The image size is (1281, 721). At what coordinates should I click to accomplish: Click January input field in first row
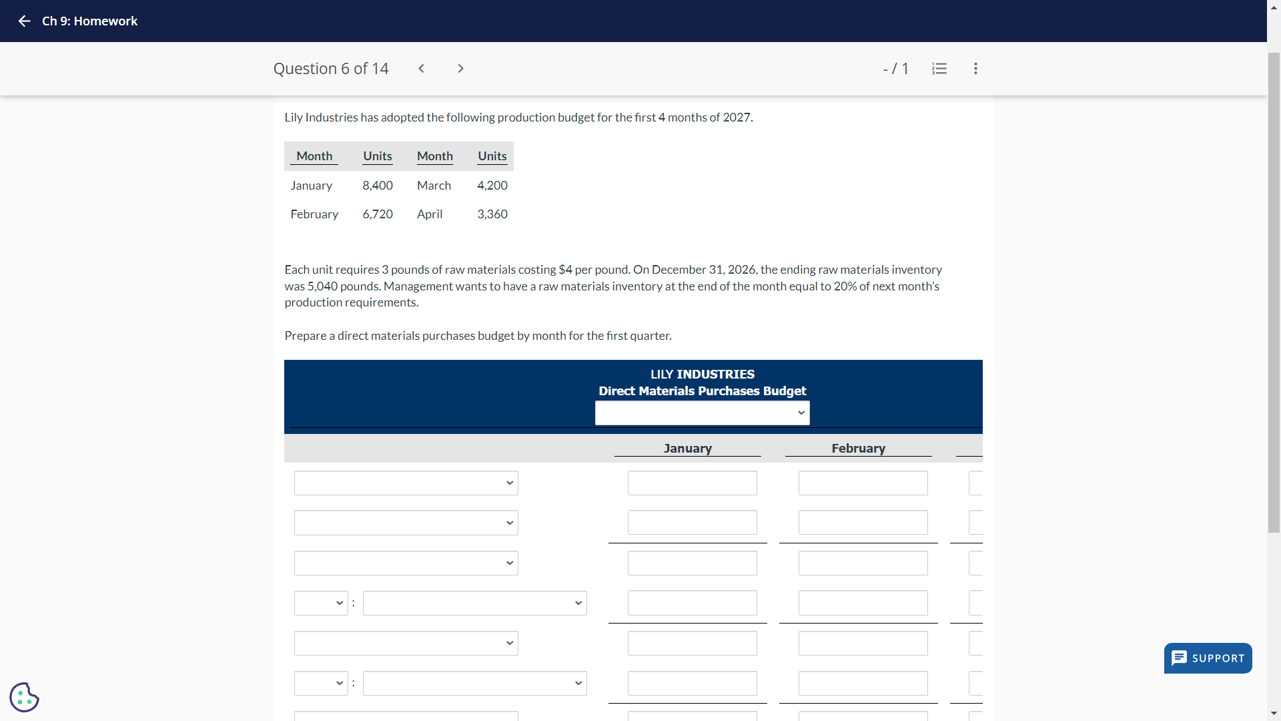click(x=692, y=483)
